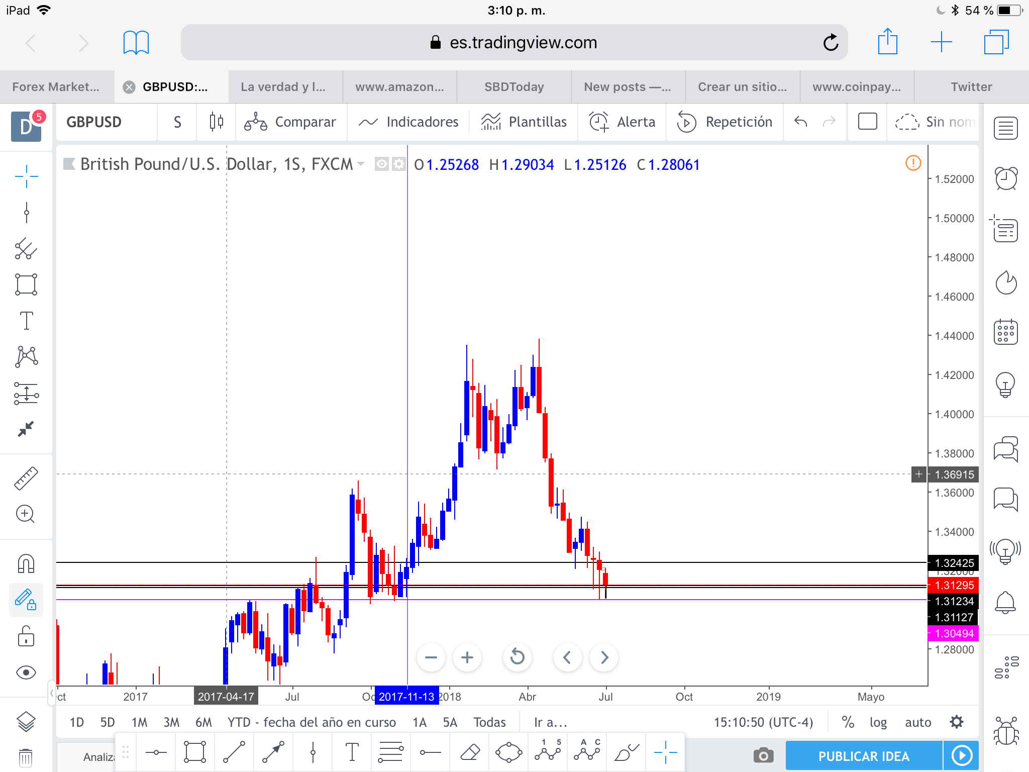1029x772 pixels.
Task: Open chart settings gear icon
Action: click(x=957, y=722)
